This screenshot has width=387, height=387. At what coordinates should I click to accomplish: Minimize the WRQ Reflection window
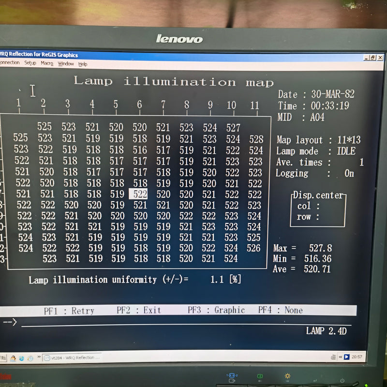pyautogui.click(x=366, y=58)
